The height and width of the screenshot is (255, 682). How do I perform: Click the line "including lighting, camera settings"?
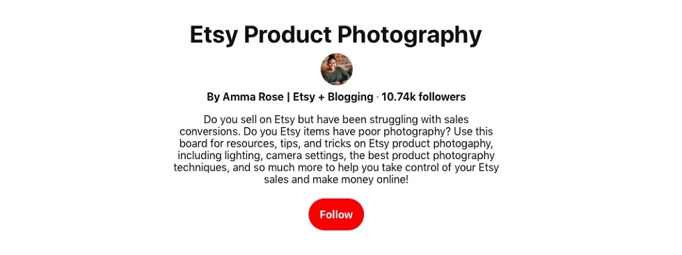(335, 156)
